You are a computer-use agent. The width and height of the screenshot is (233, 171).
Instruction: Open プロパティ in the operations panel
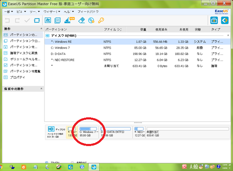[23, 77]
